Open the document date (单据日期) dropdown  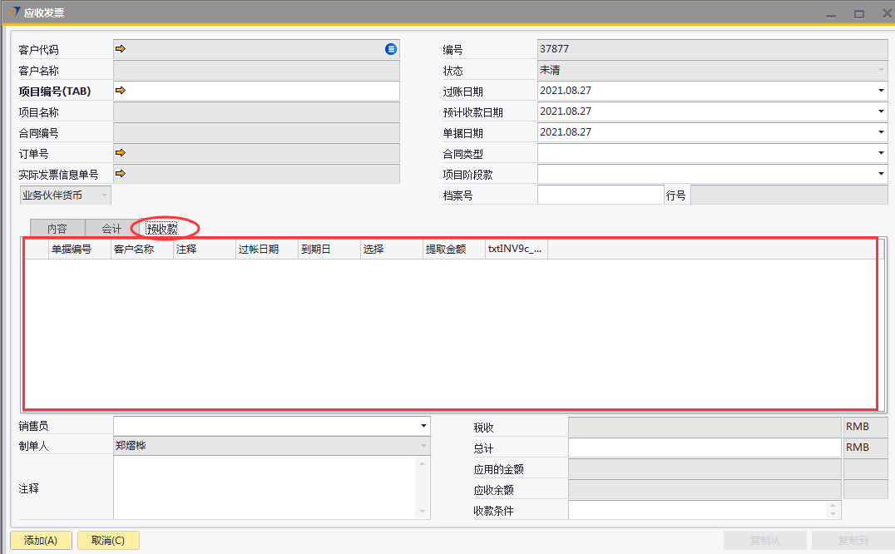881,132
